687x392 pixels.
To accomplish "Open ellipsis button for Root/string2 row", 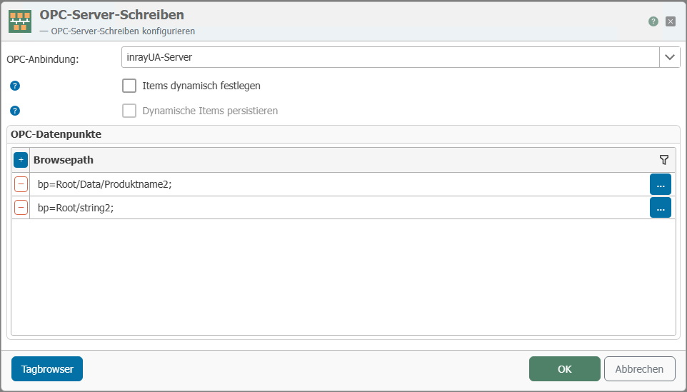I will (660, 208).
